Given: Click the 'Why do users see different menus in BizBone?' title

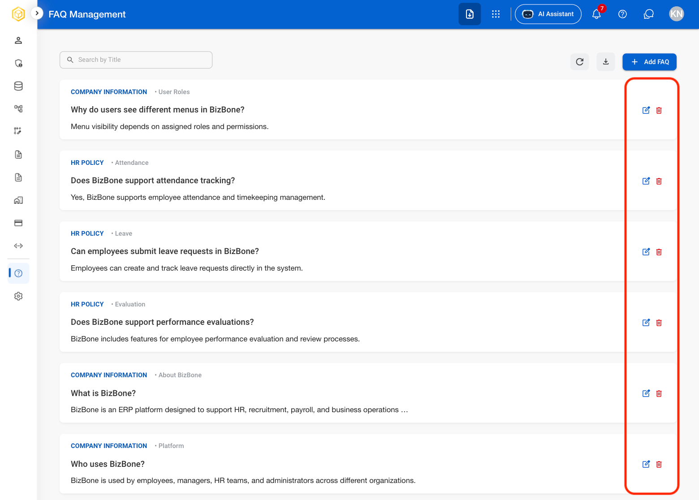Looking at the screenshot, I should tap(158, 110).
